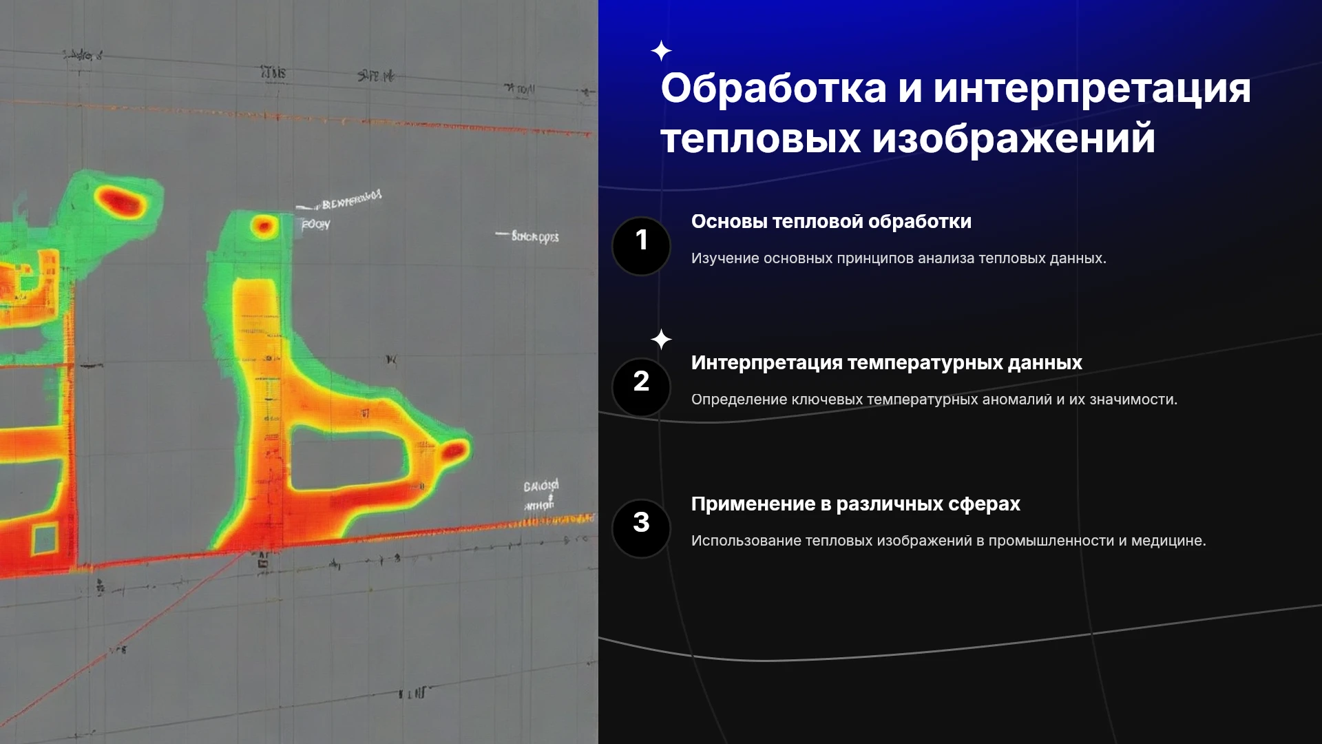Click text 'Изучение основных принципов анализа тепловых данных.'

click(899, 258)
